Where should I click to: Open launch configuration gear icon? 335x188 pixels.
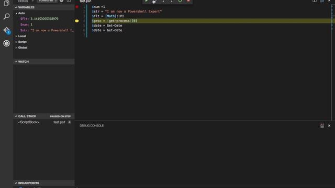point(62,1)
